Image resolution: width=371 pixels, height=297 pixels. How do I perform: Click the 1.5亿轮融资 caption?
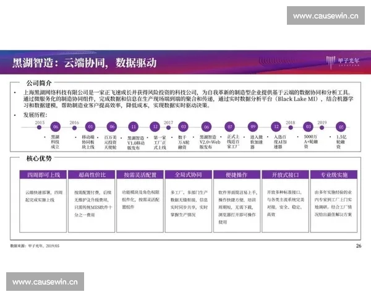click(341, 142)
